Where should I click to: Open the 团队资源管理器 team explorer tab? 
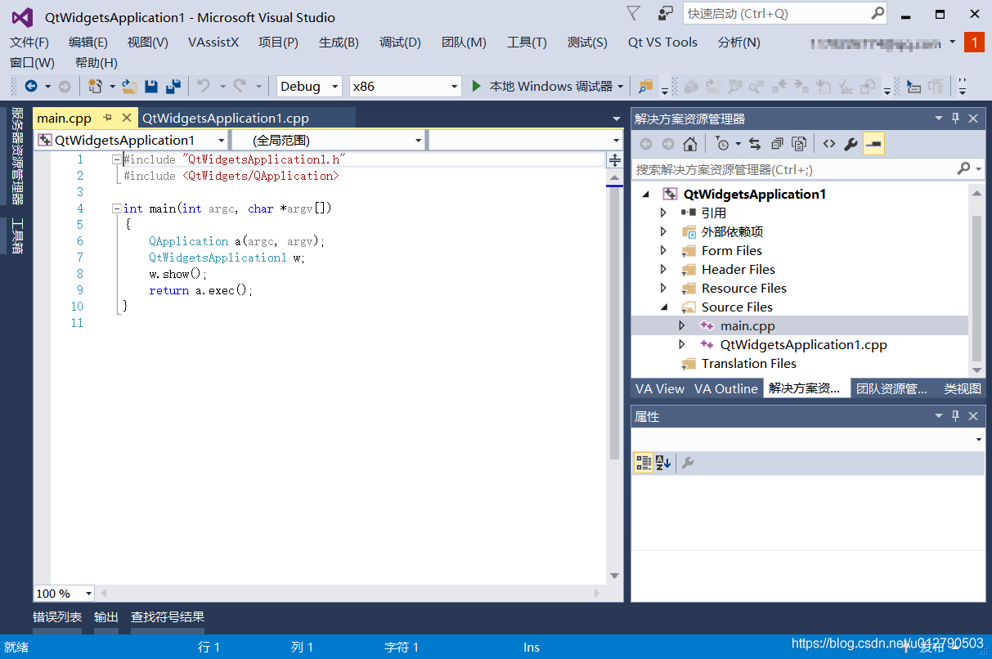891,388
